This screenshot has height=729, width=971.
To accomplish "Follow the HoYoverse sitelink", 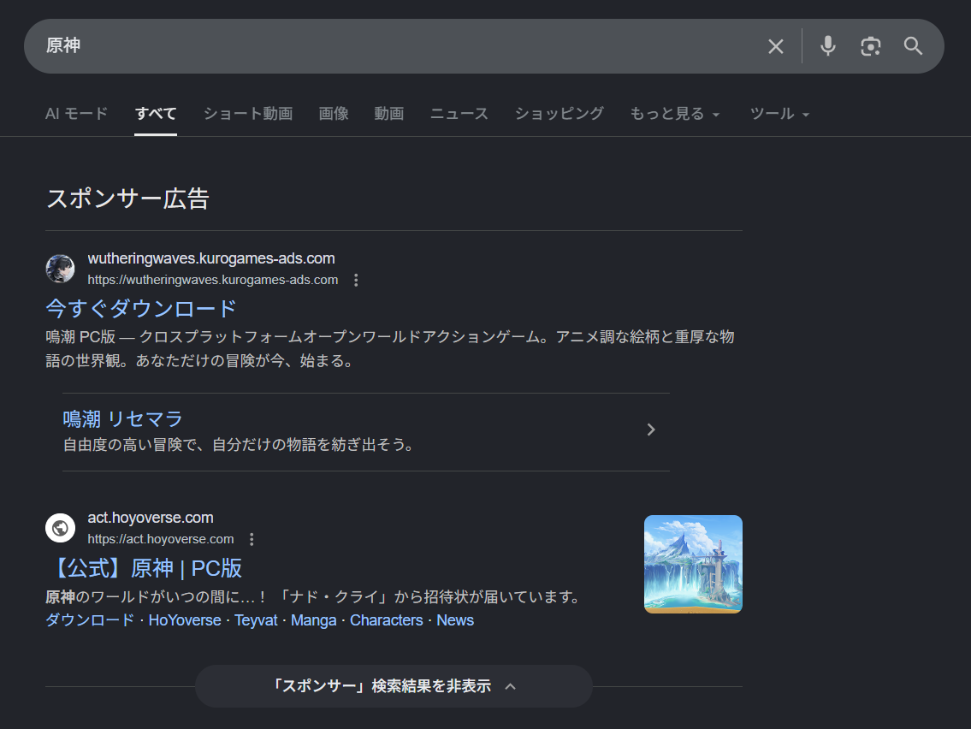I will coord(185,620).
